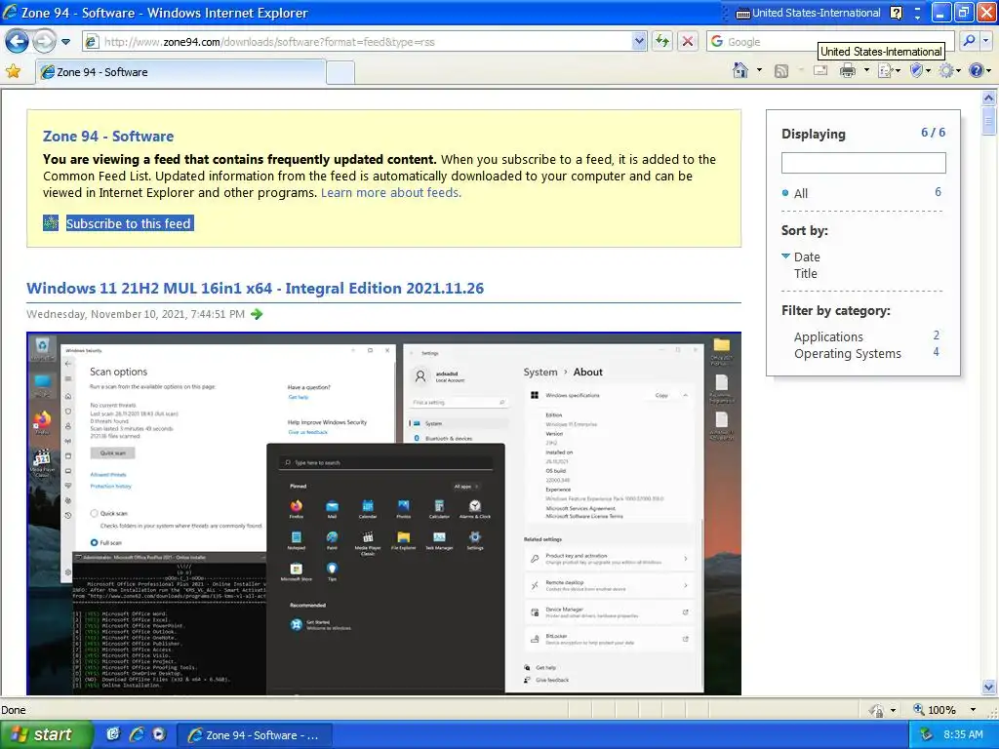
Task: Stop loading with the red X button
Action: point(688,41)
